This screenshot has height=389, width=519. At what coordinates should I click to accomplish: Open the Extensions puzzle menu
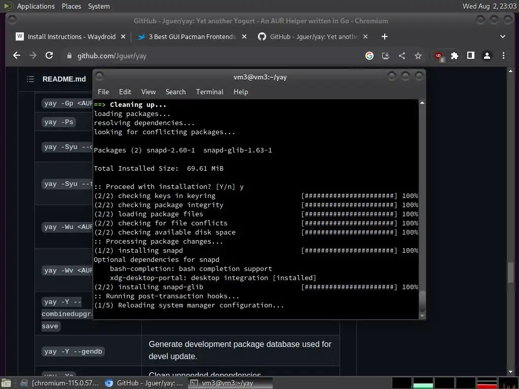(455, 56)
